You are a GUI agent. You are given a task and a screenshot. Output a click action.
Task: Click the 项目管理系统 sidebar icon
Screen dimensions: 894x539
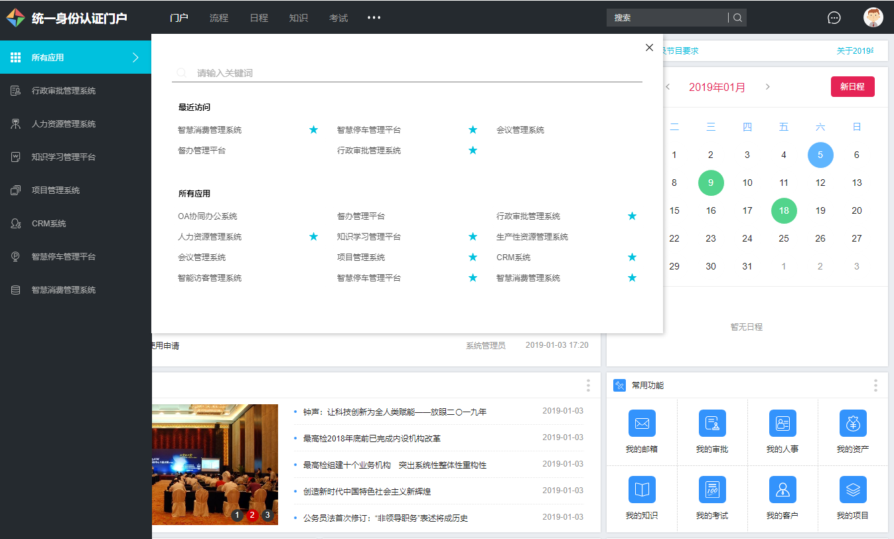(16, 191)
